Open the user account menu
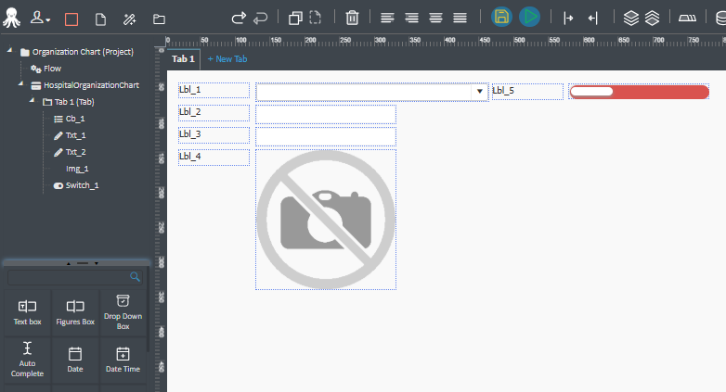Screen dimensions: 726x392 point(40,19)
